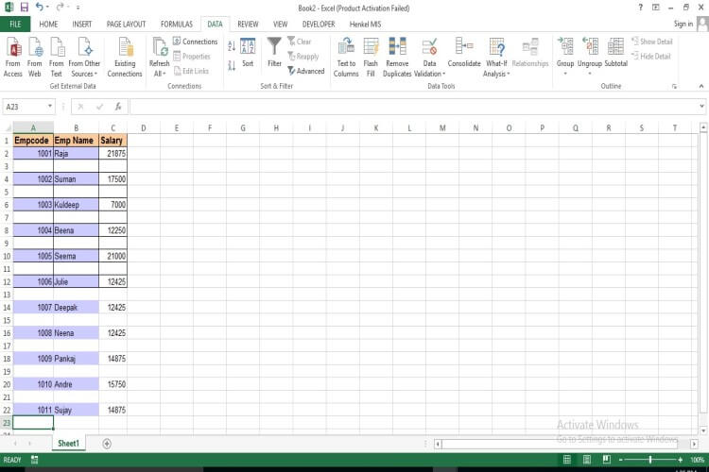Screen dimensions: 709x472
Task: Switch to the REVIEW tab
Action: pos(248,24)
